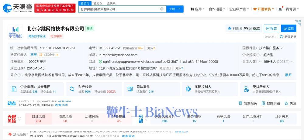
Task: Expand the 员工人数 2023年 year dropdown
Action: point(292,62)
